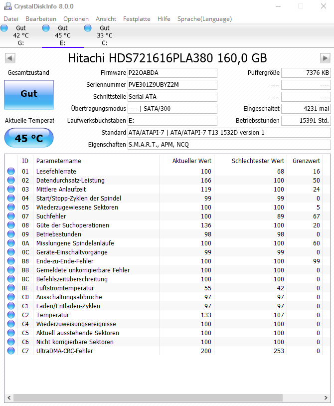Click status icon for Ausschaltungsabbrüche
The height and width of the screenshot is (406, 334).
tap(11, 297)
